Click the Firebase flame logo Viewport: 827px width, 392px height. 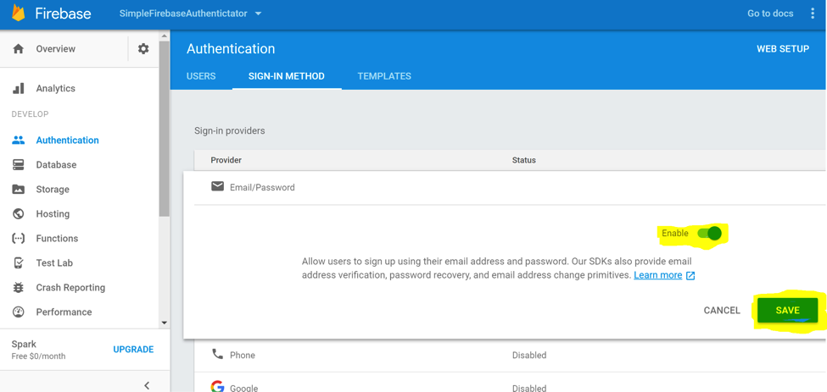tap(18, 13)
